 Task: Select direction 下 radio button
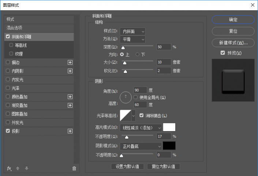click(137, 54)
